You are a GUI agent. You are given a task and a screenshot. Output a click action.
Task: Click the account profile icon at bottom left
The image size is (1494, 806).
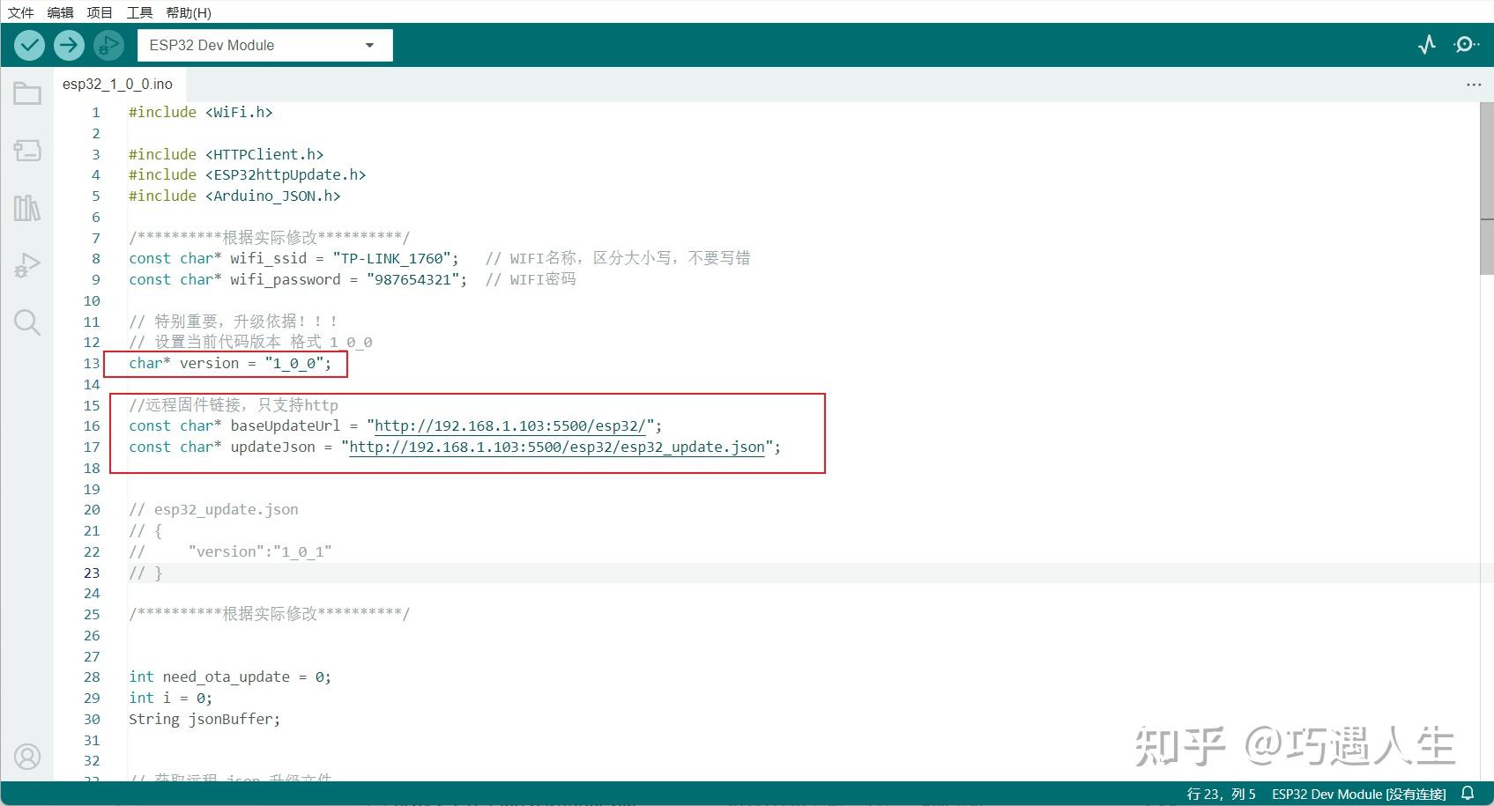(27, 757)
